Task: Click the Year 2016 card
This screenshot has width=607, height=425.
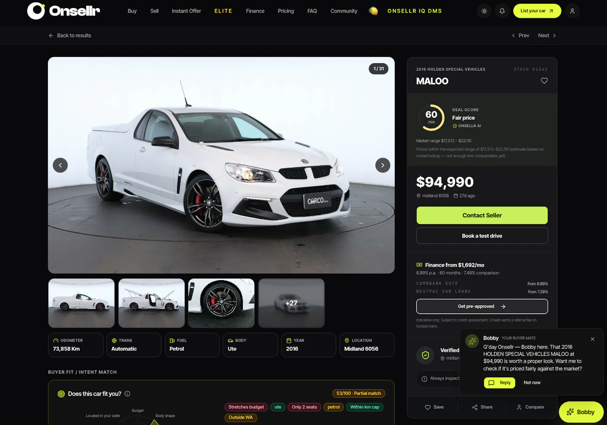Action: coord(309,345)
